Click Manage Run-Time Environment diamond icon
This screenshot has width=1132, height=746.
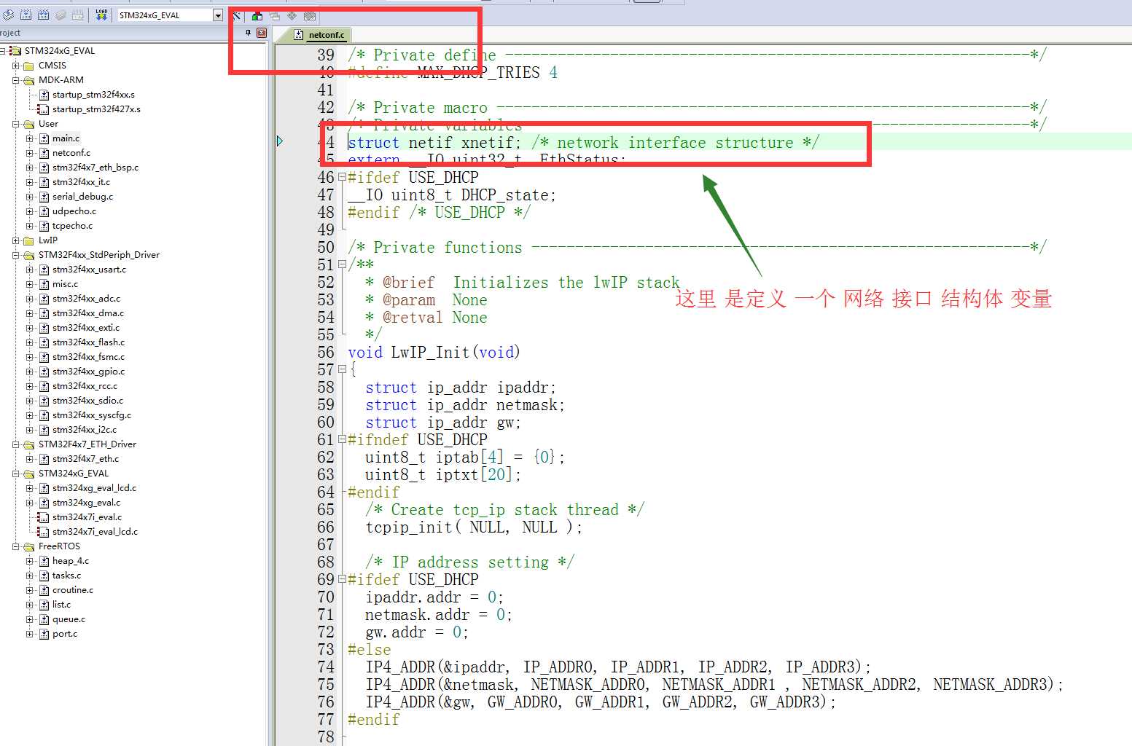tap(292, 15)
